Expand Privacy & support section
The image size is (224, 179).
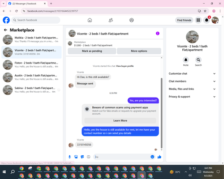[x=192, y=97]
